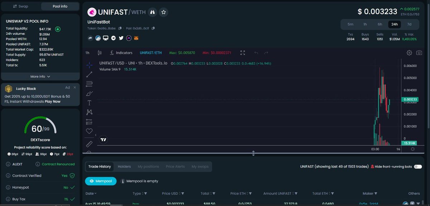This screenshot has height=206, width=430.
Task: Select the crosshair cursor tool
Action: pos(90,65)
